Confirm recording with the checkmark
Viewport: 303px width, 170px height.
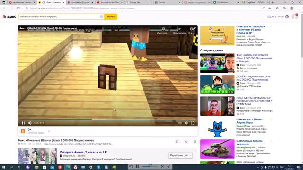(x=169, y=166)
